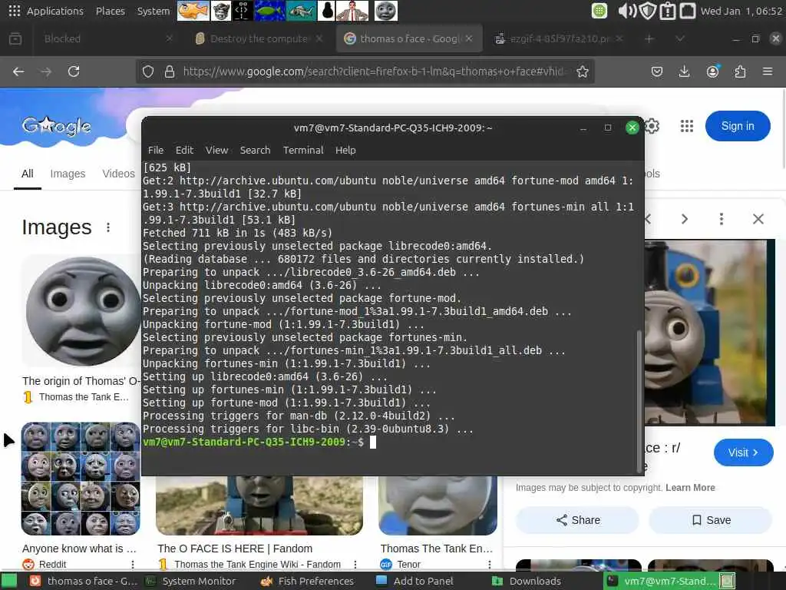Image resolution: width=786 pixels, height=590 pixels.
Task: Open options for the Tenor result
Action: 489,565
